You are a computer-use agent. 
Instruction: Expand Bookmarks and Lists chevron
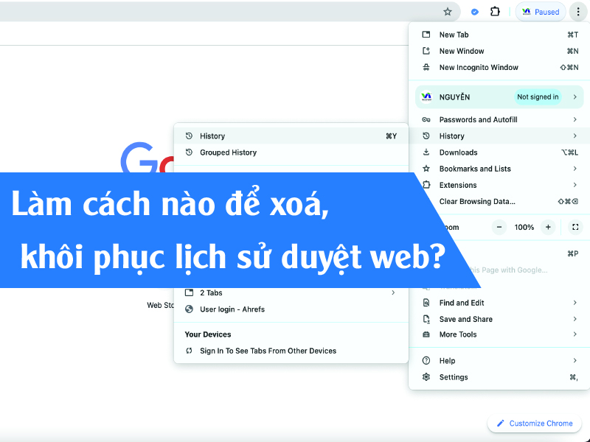tap(575, 169)
